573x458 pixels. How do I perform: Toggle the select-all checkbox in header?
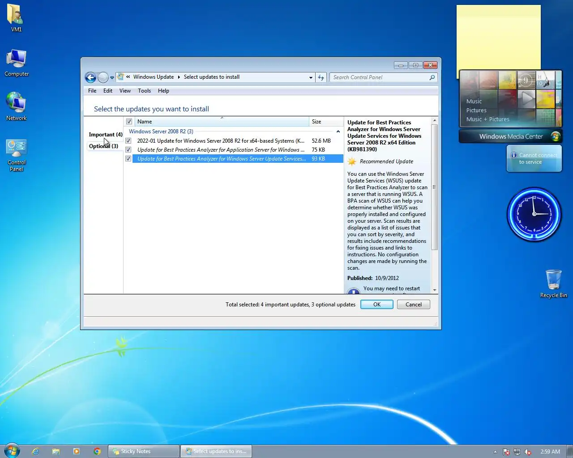point(129,122)
